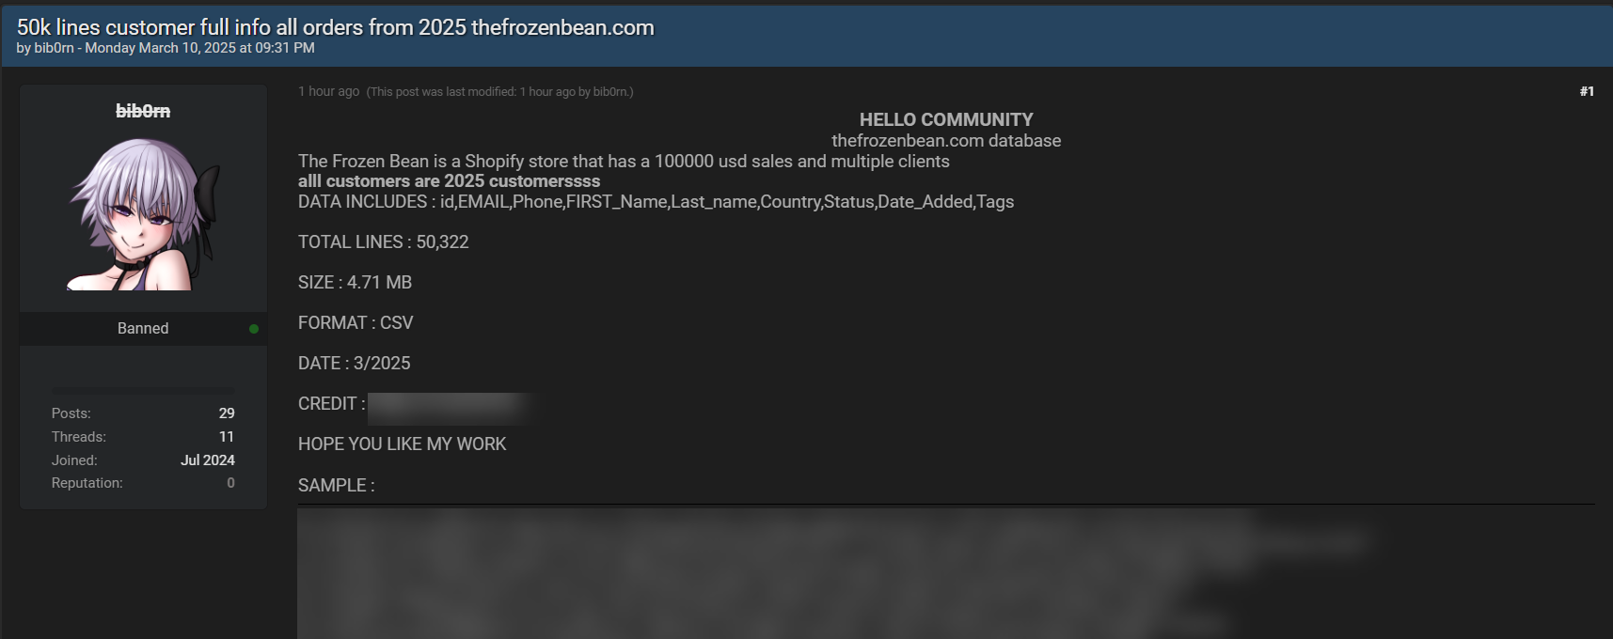Image resolution: width=1613 pixels, height=639 pixels.
Task: Click the TOTAL LINES 50,322 text
Action: [383, 242]
